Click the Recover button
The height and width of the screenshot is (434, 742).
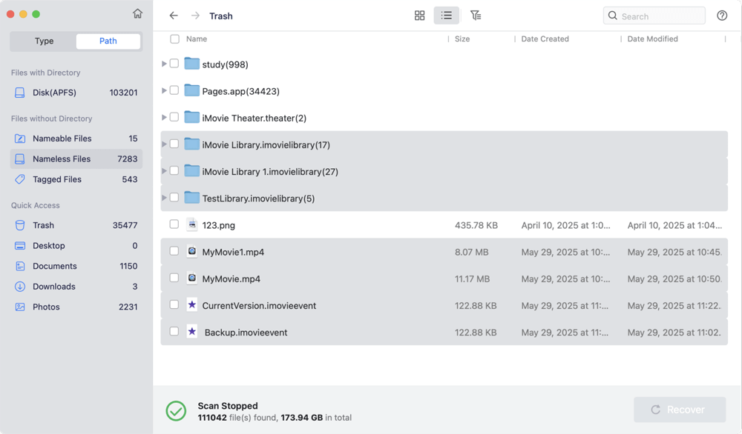(680, 409)
